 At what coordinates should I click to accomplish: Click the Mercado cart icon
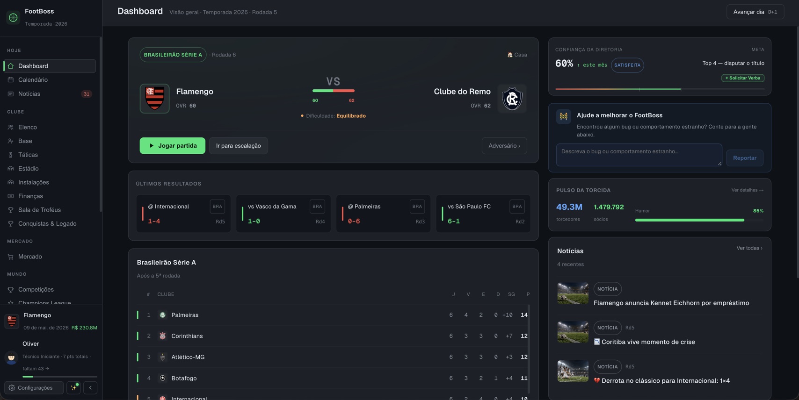11,257
